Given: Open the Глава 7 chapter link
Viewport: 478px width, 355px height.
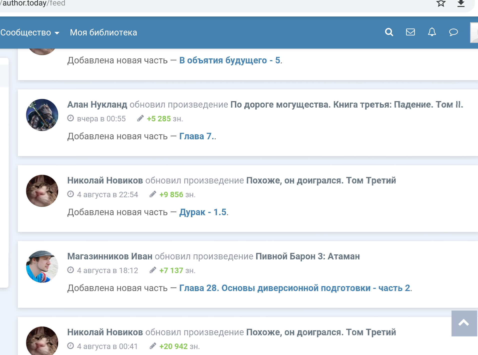Looking at the screenshot, I should (x=195, y=136).
